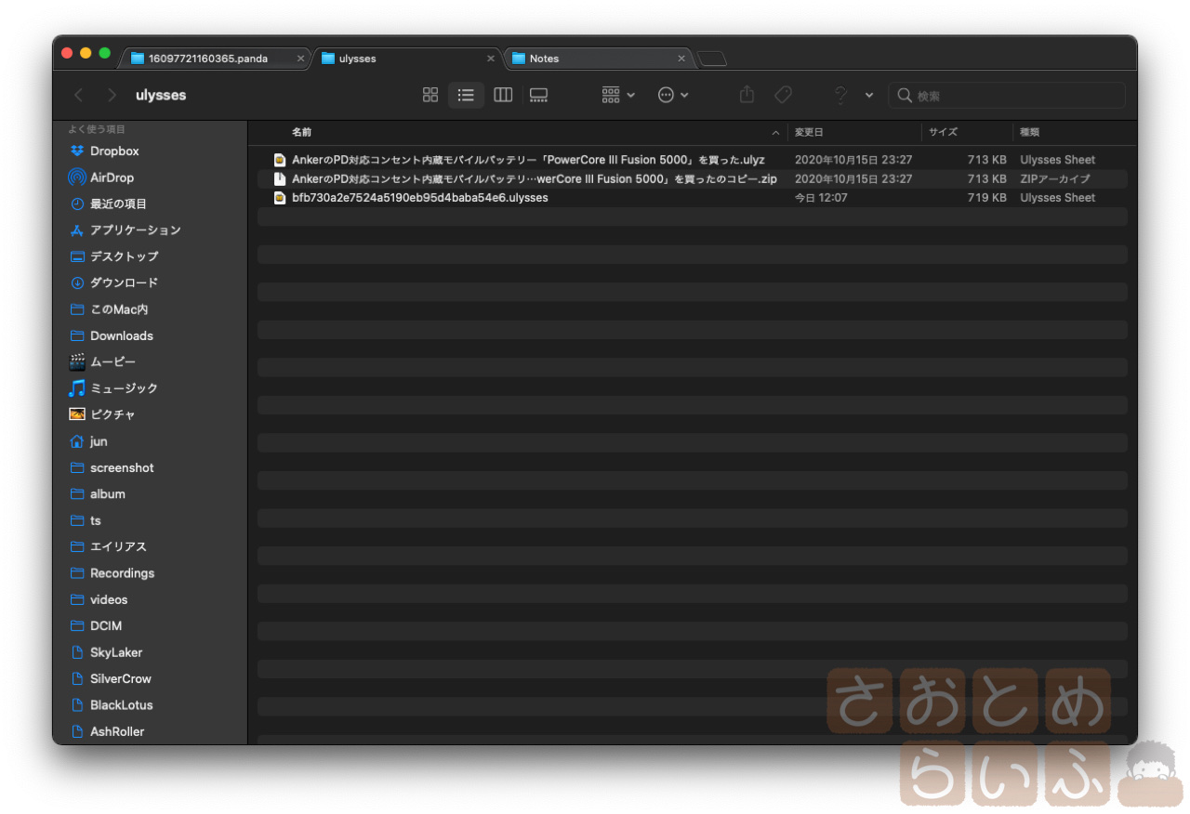The width and height of the screenshot is (1190, 814).
Task: Open ダウンロード in the sidebar
Action: [124, 282]
